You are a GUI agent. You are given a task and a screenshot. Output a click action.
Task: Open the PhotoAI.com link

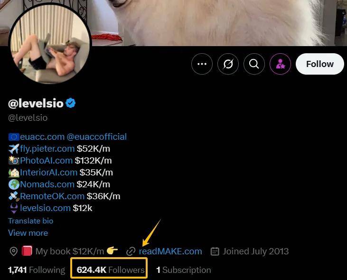46,161
